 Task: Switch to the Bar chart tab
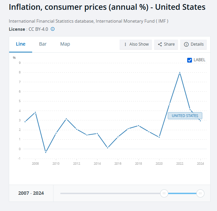click(x=43, y=44)
